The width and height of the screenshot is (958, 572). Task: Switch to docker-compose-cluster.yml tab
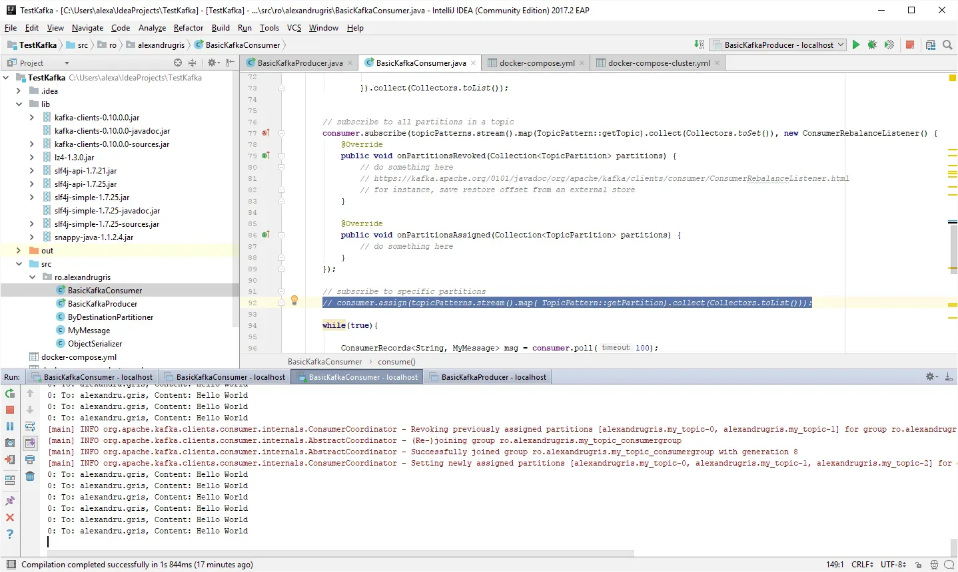658,63
